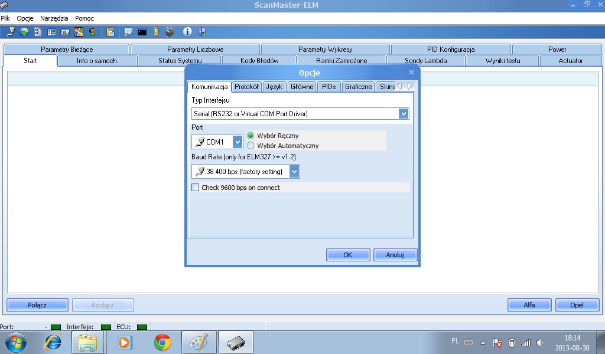Expand the Typ Interfejsu dropdown
The width and height of the screenshot is (605, 354).
[404, 114]
